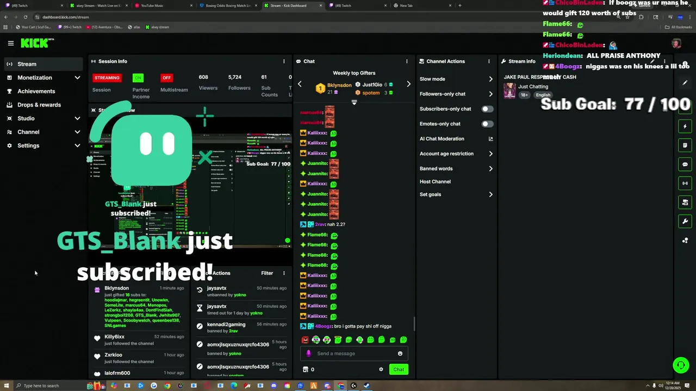Open Banned words arrow
This screenshot has width=696, height=391.
[490, 169]
